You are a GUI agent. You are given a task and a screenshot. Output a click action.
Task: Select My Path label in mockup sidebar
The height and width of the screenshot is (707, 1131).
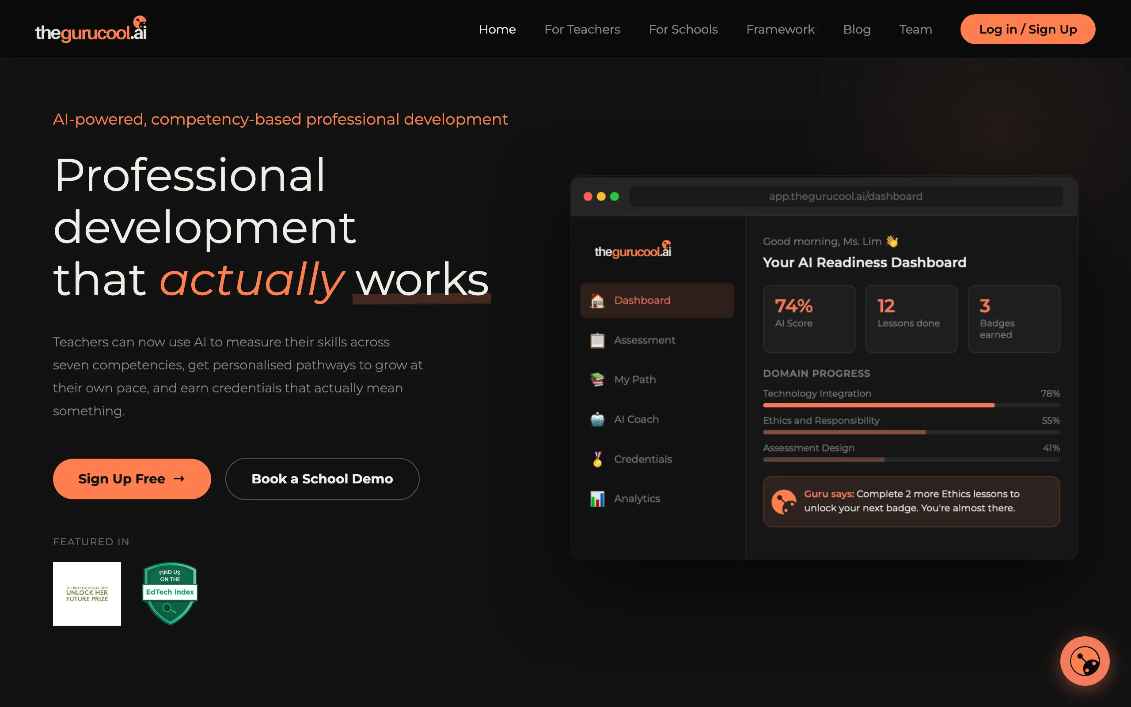click(635, 379)
